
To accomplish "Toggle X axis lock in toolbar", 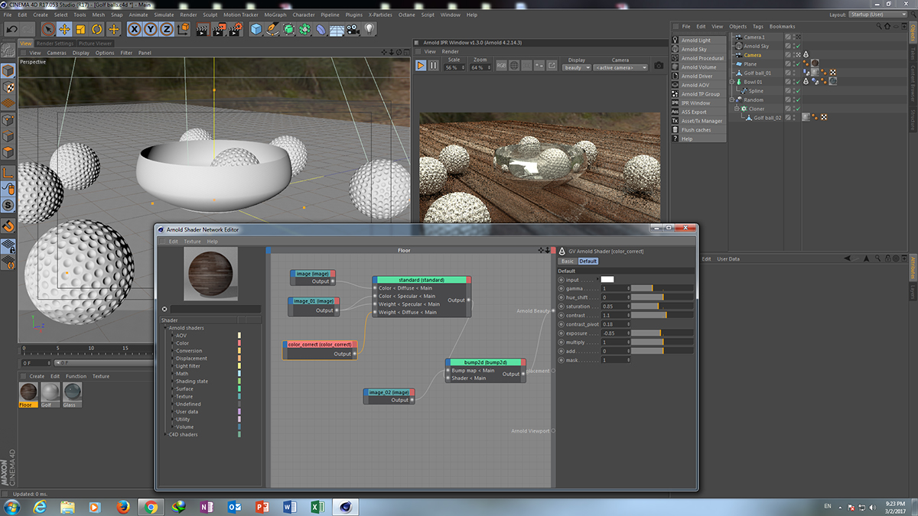I will point(135,29).
